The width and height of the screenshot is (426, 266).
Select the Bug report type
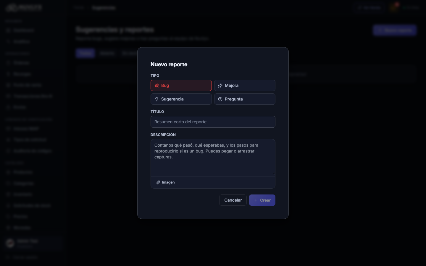click(x=181, y=85)
